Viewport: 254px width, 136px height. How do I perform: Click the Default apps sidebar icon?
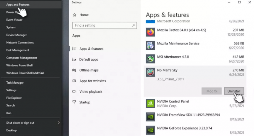coord(74,59)
